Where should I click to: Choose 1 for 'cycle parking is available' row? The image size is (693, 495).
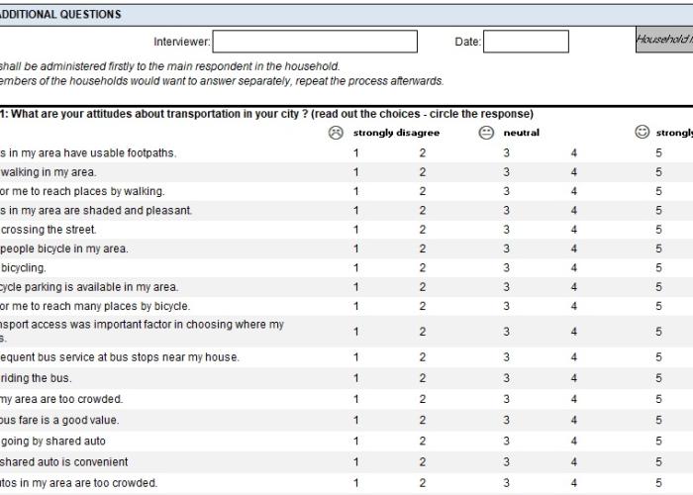click(x=356, y=287)
